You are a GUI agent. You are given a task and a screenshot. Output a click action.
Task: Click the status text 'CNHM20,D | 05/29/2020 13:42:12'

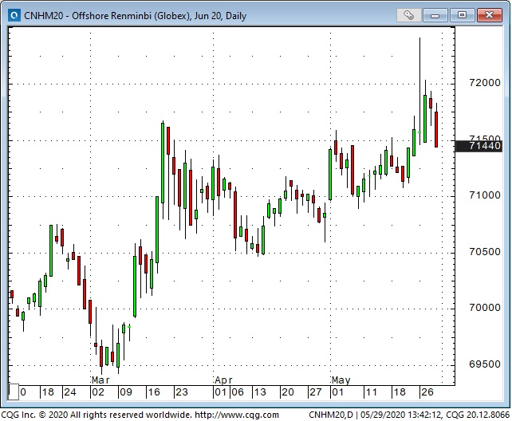tap(375, 415)
